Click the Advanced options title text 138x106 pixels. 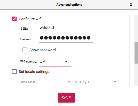[x=69, y=5]
